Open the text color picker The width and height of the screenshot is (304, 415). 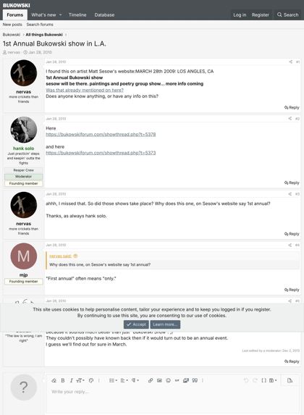(91, 380)
